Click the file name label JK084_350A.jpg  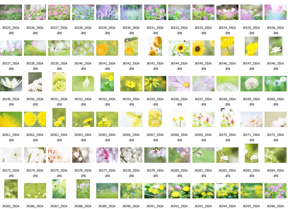pos(275,173)
